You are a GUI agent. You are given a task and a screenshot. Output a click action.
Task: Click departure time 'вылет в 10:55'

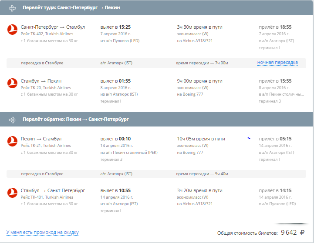[x=115, y=190]
